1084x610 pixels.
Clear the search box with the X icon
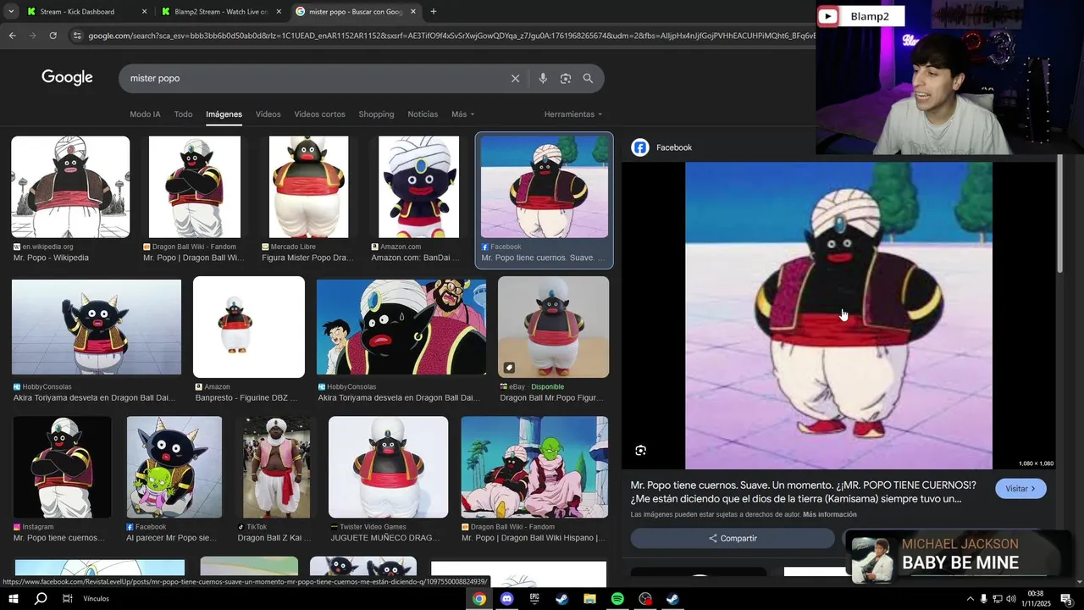(515, 78)
